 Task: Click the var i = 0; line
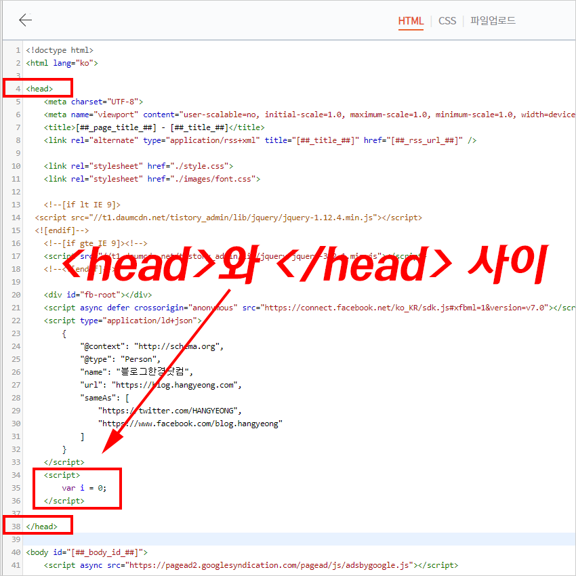pyautogui.click(x=84, y=487)
